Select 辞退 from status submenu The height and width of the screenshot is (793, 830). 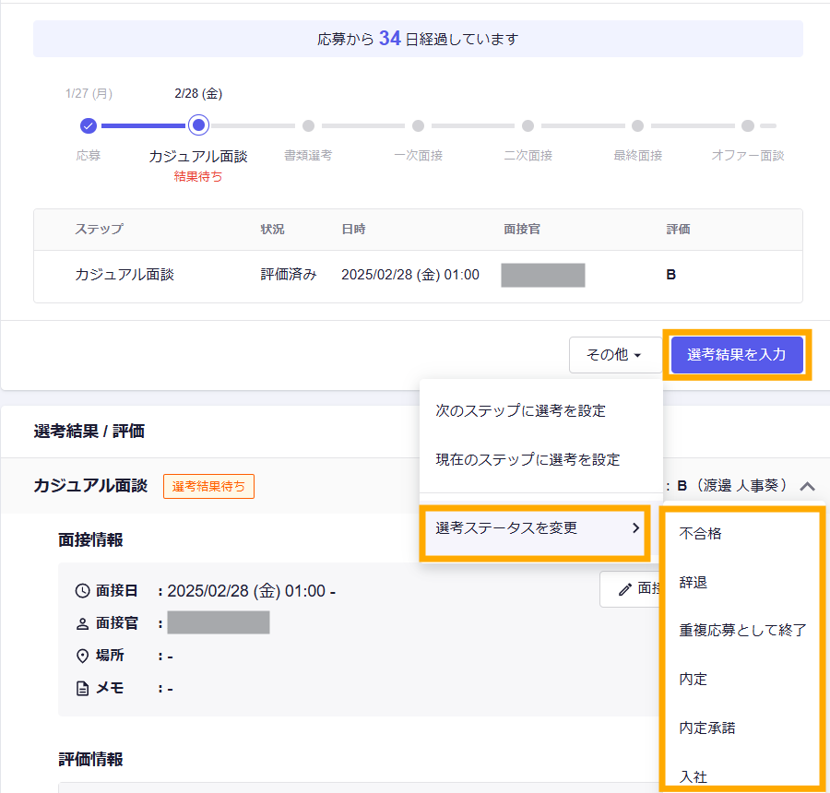(694, 582)
